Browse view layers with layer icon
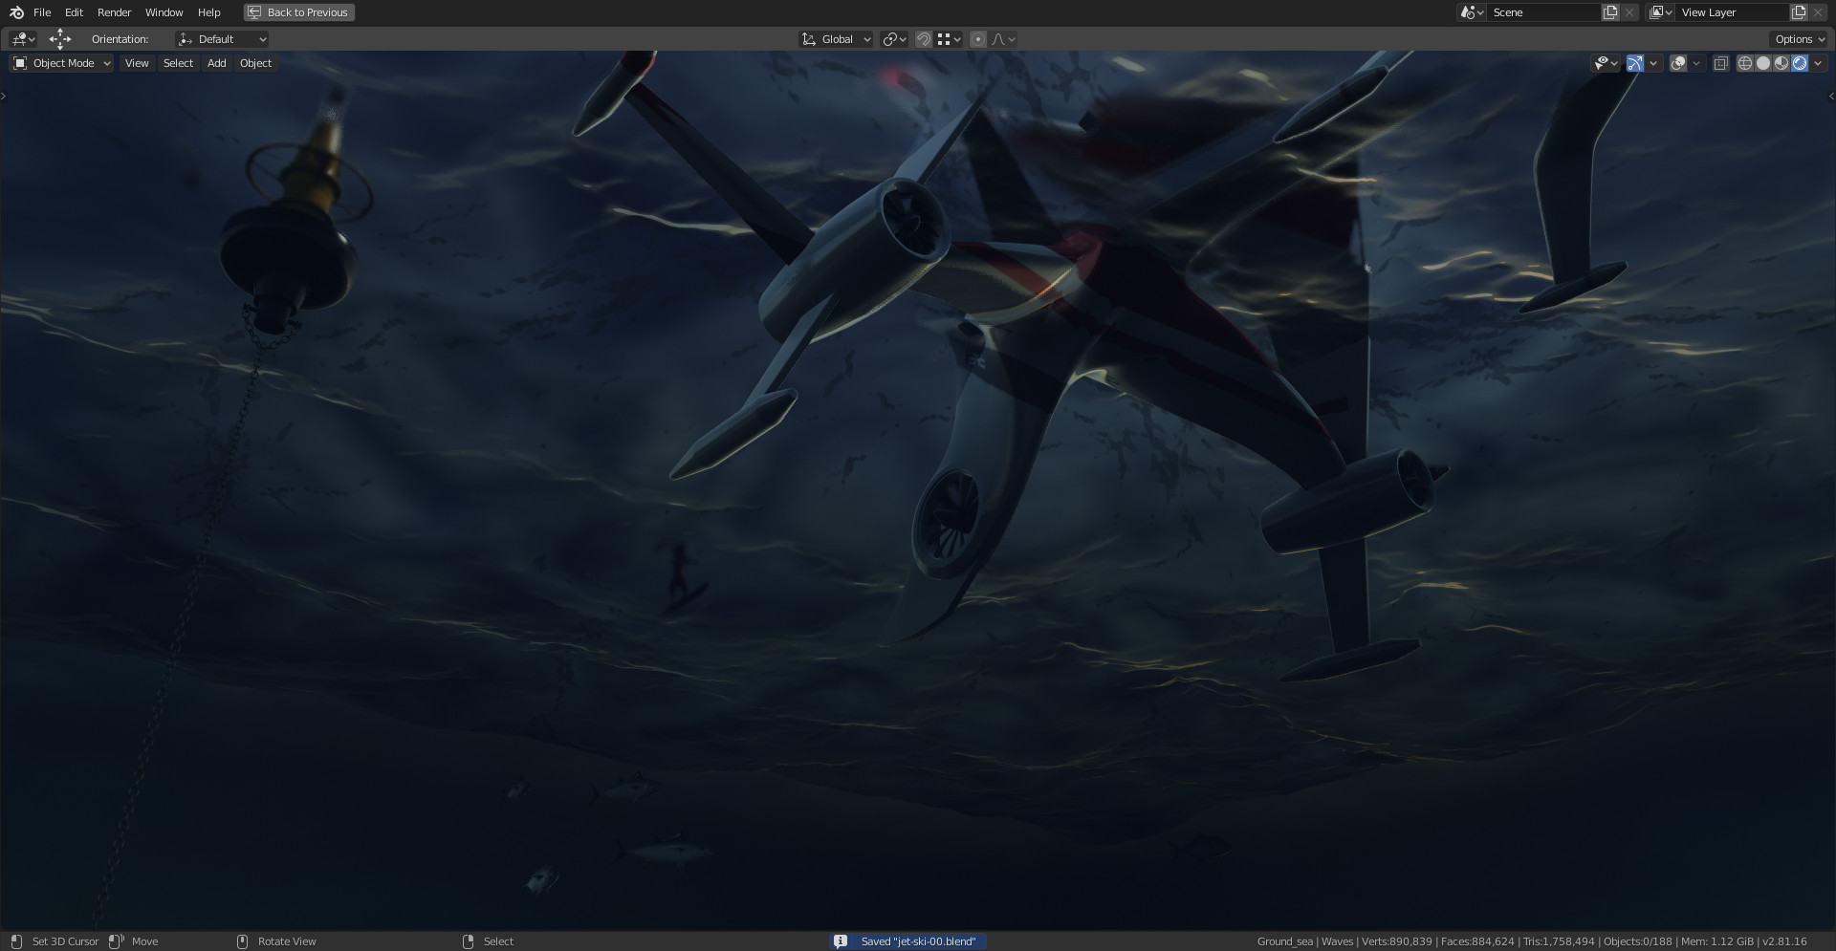 click(x=1661, y=12)
